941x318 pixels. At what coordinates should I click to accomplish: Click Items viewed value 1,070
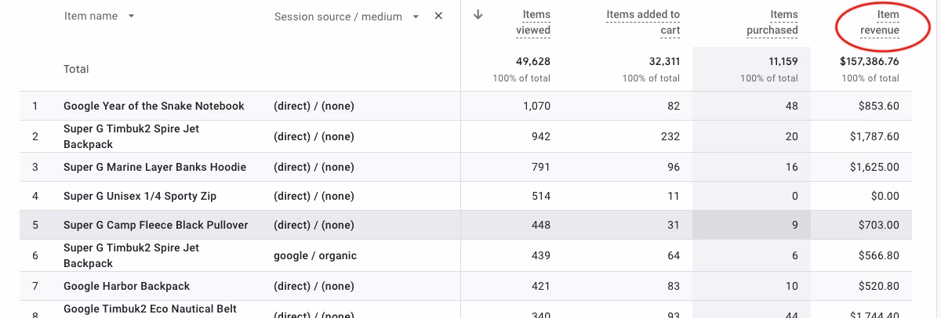pos(537,106)
